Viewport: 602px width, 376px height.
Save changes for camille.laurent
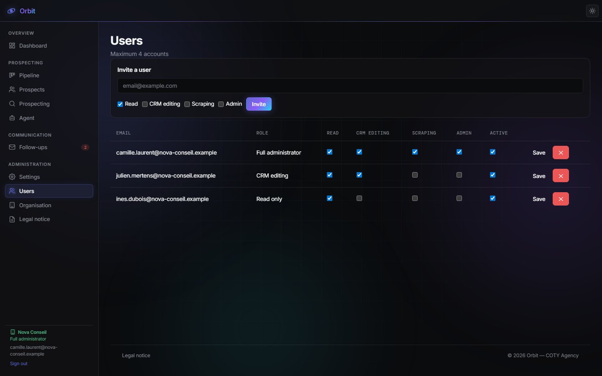point(539,152)
